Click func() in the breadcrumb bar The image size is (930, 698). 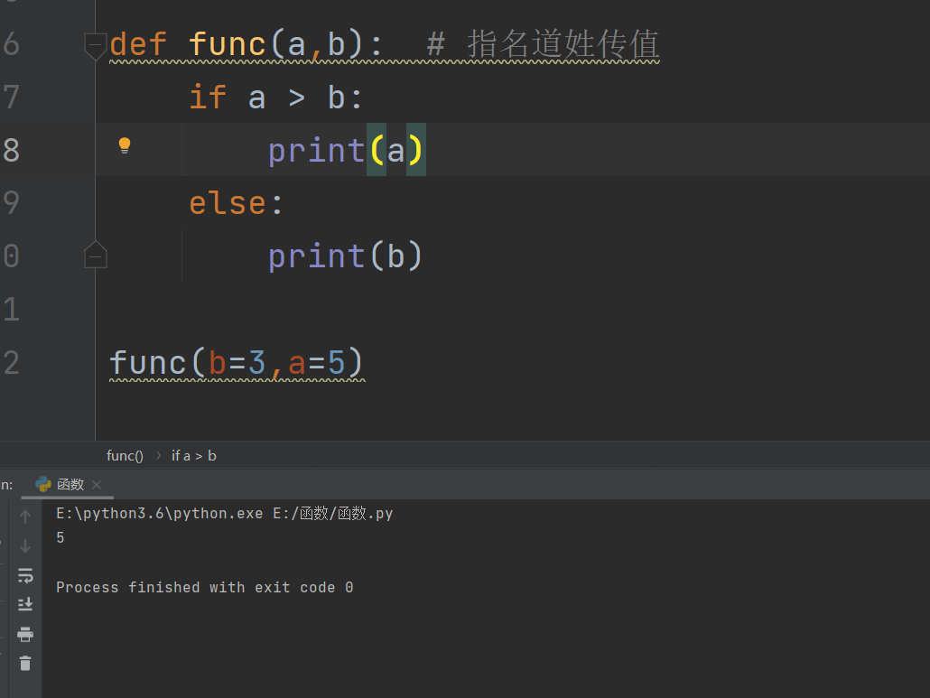pos(125,455)
